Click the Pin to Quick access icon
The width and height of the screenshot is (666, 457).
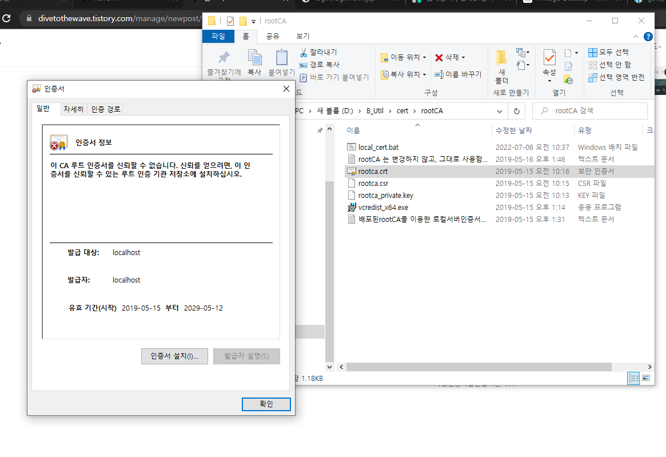(x=224, y=57)
